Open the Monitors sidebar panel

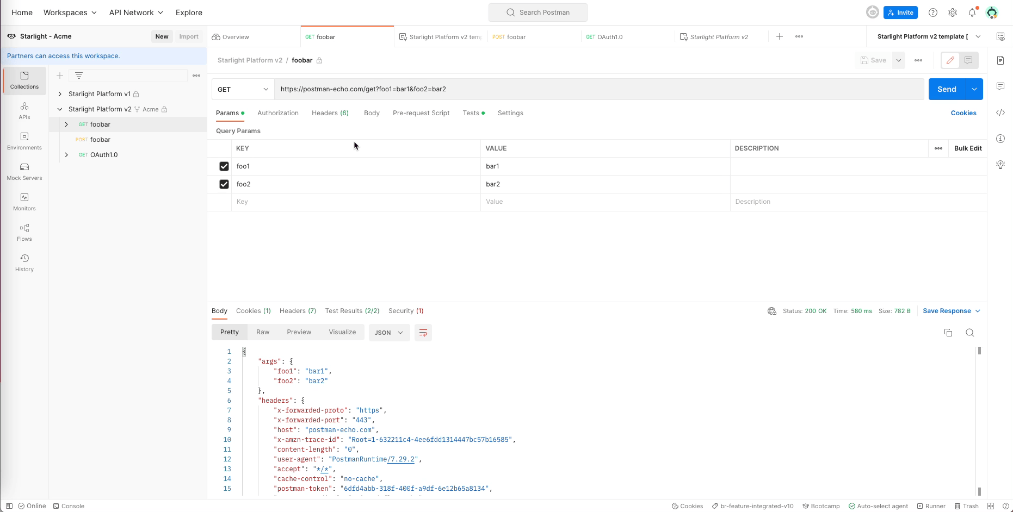(x=24, y=202)
